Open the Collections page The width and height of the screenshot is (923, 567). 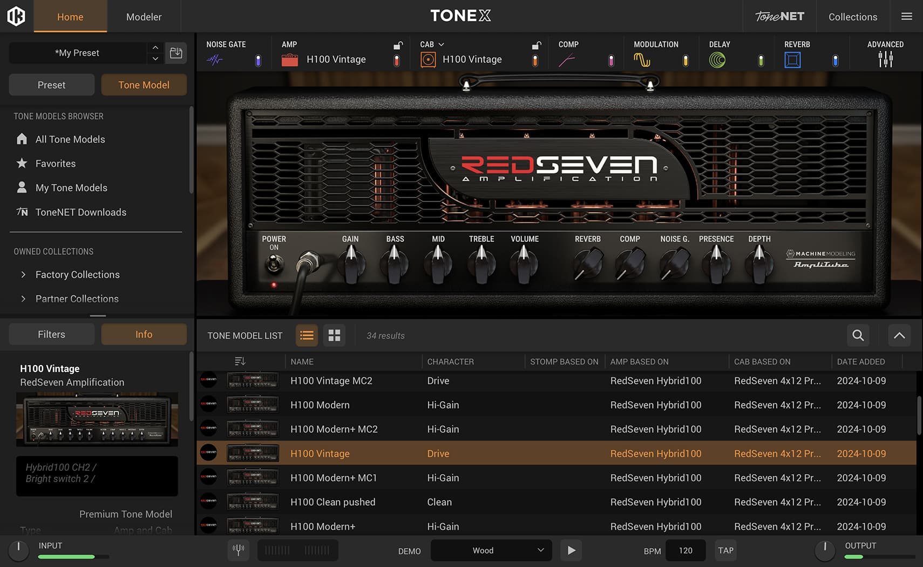(852, 16)
